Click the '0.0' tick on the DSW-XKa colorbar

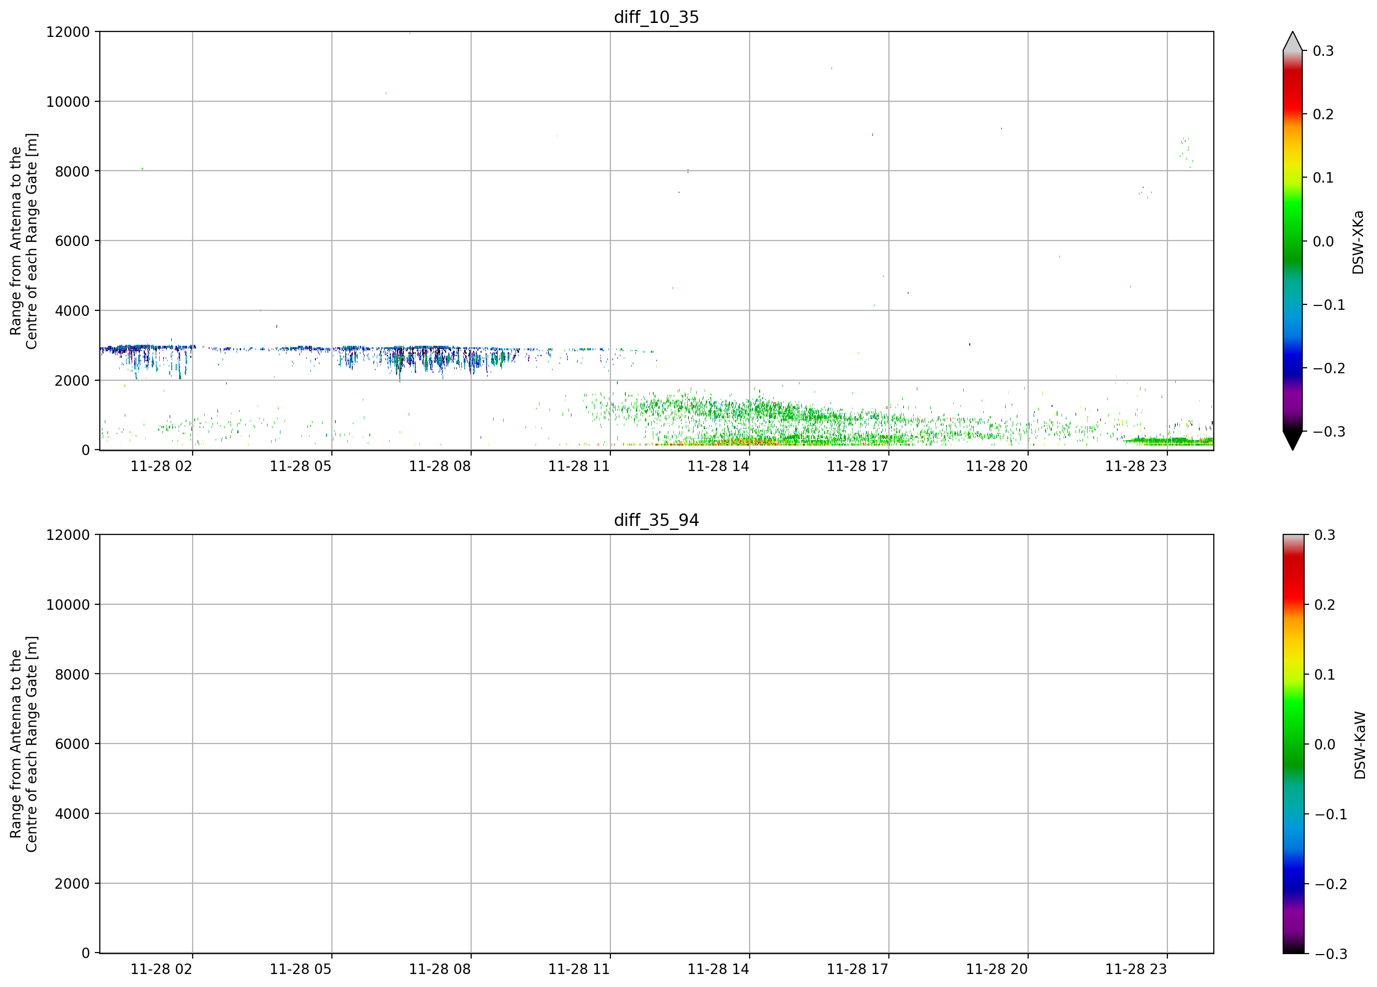point(1323,242)
